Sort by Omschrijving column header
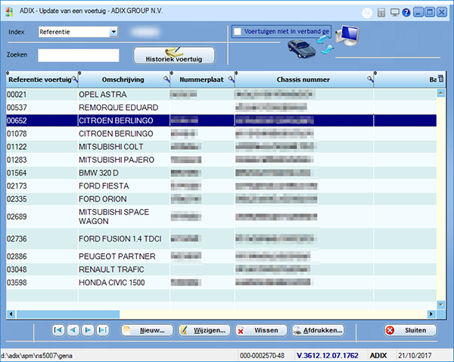Viewport: 454px width, 362px height. (123, 80)
